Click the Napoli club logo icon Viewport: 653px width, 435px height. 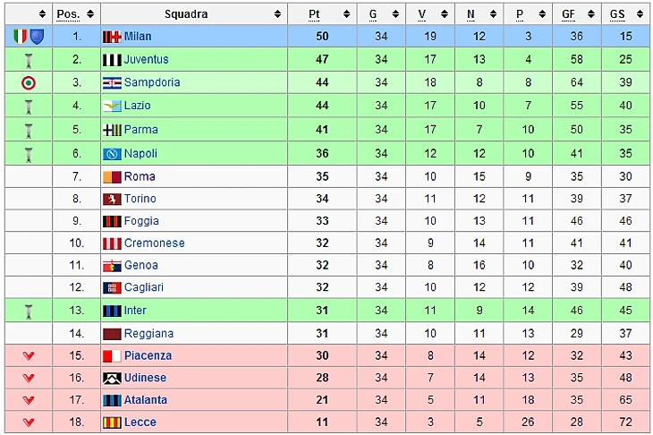[112, 153]
